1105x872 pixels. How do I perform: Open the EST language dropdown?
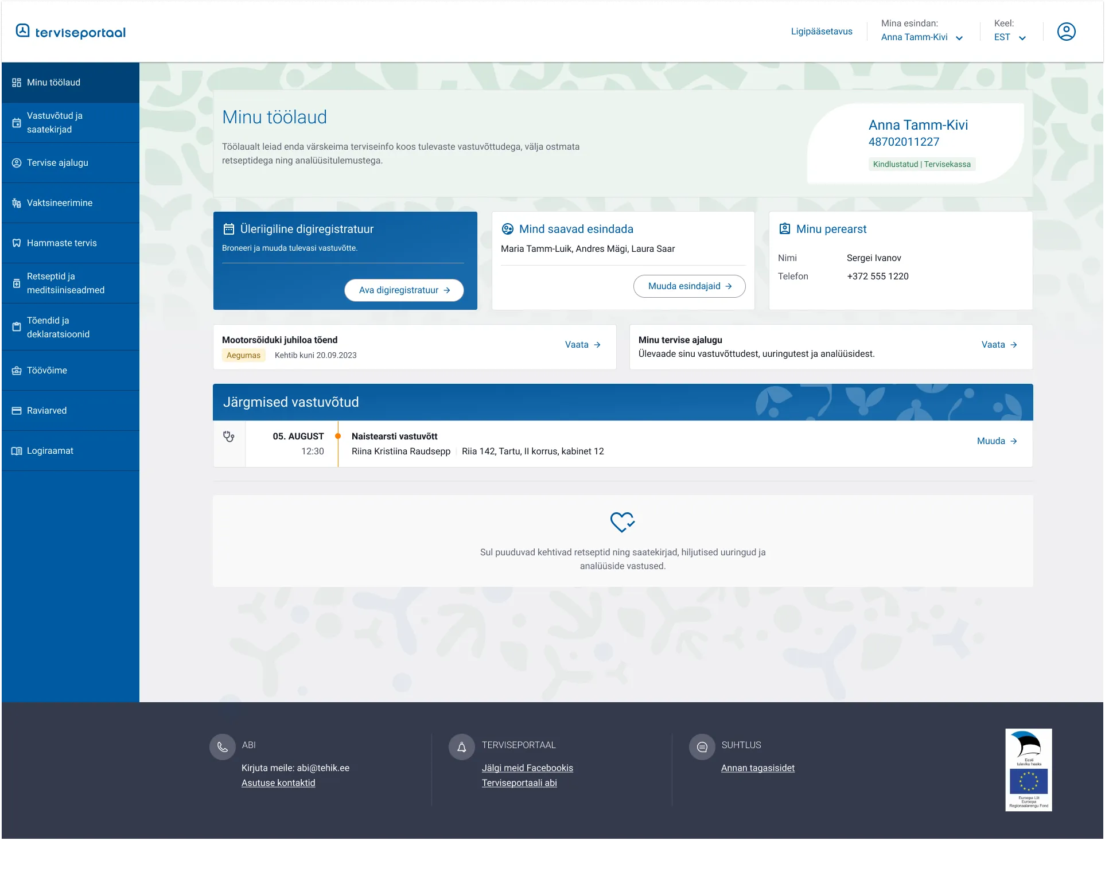click(x=1010, y=37)
